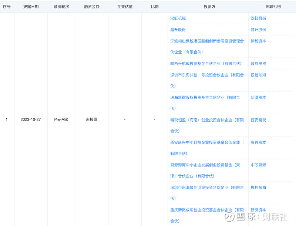Open 晶升股份 link in 投资方 column
Screen dimensions: 296x226
178,30
